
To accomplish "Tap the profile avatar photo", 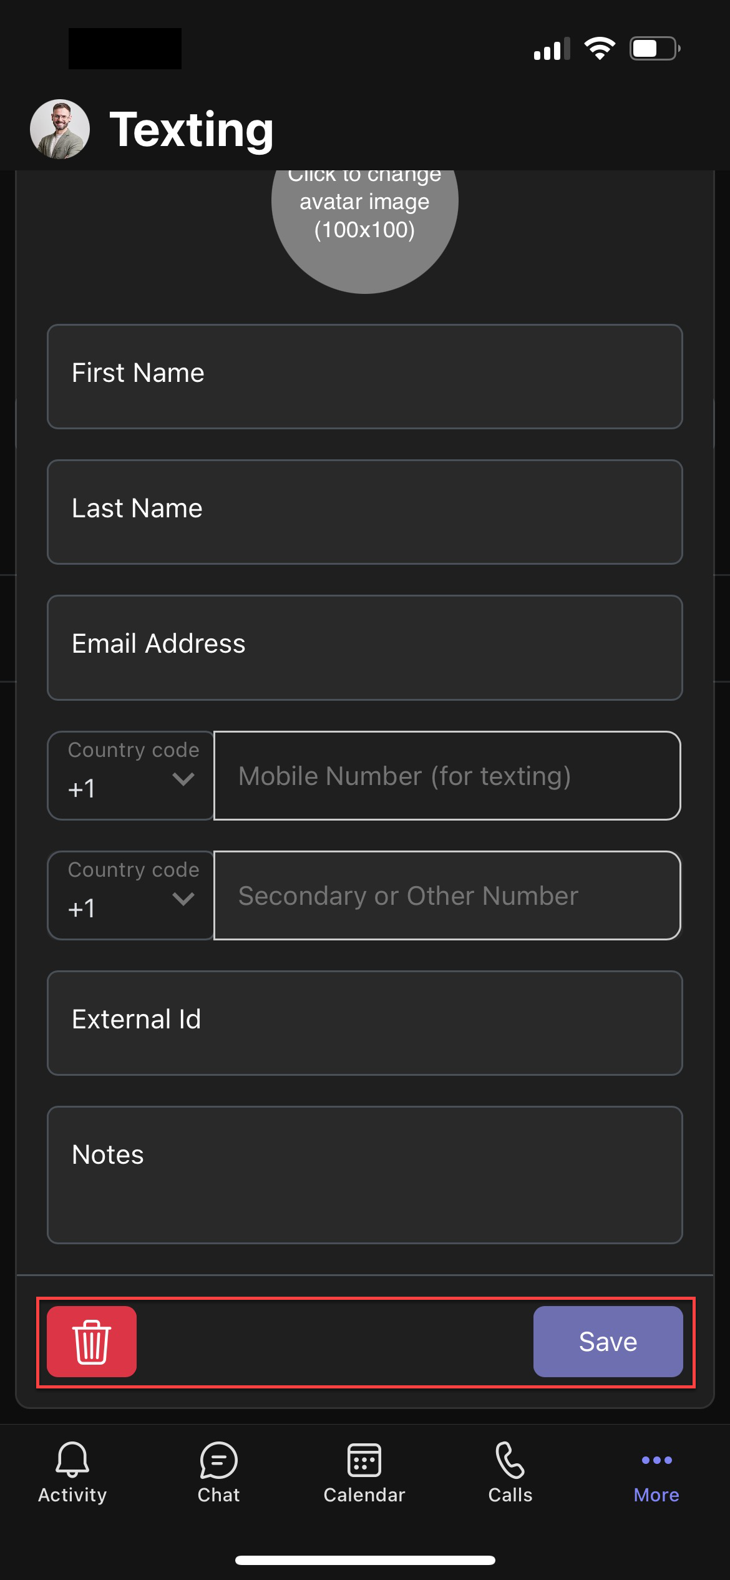I will click(60, 129).
